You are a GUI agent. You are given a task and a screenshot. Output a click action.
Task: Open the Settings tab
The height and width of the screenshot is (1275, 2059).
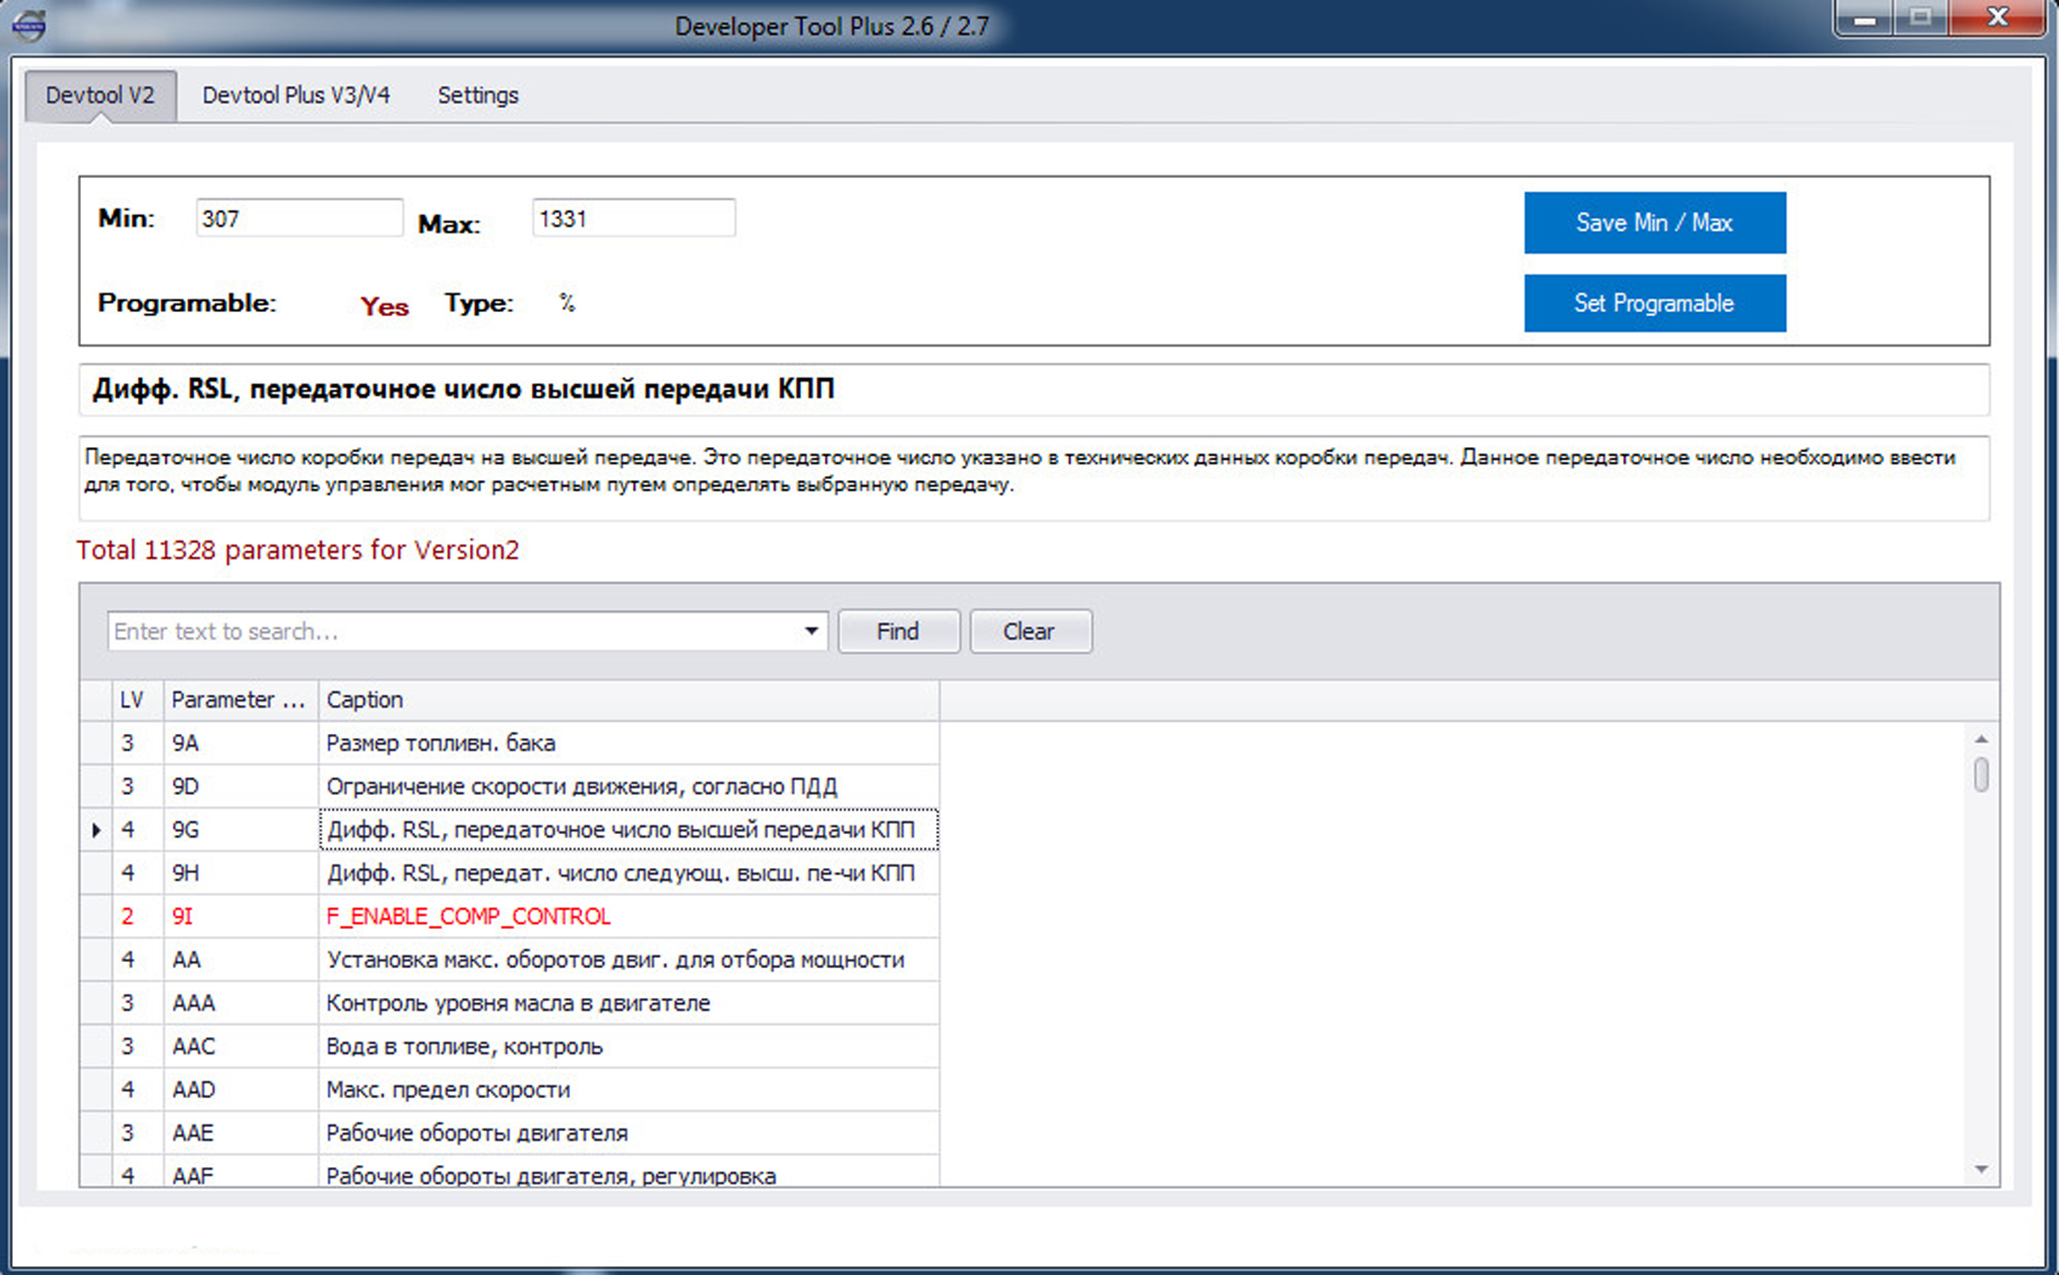478,95
